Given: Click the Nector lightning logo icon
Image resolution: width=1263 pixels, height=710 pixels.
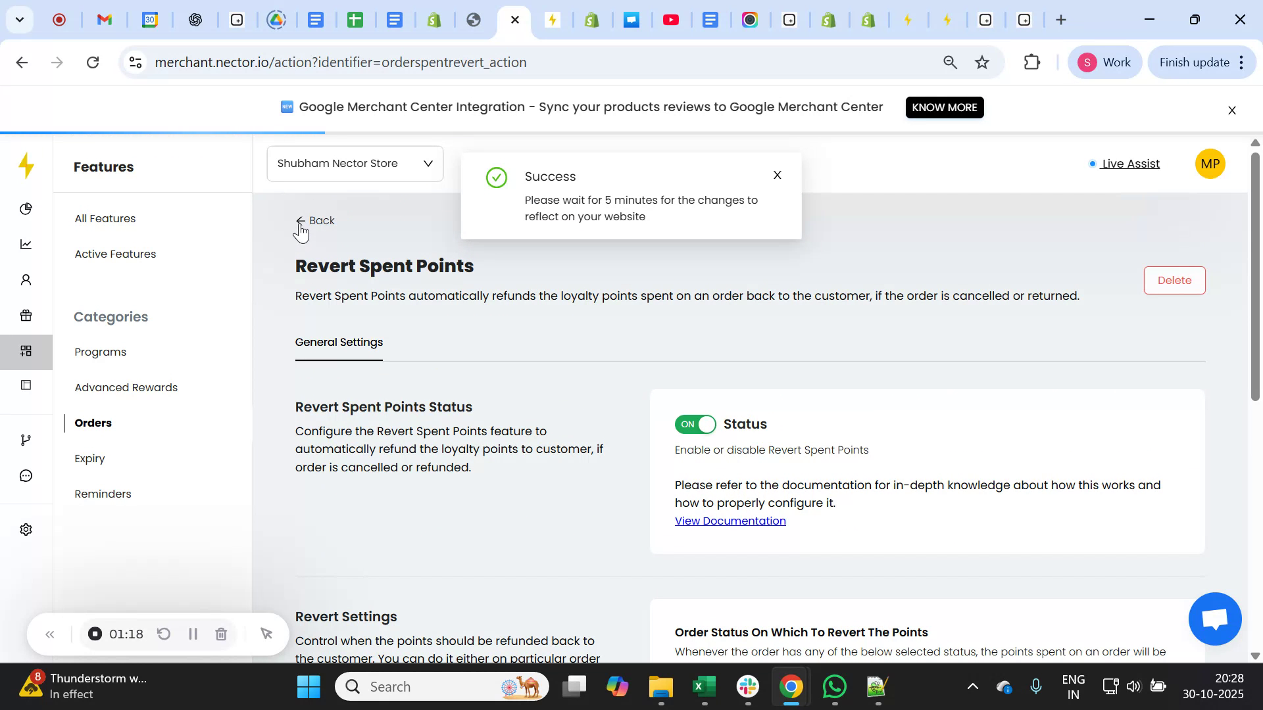Looking at the screenshot, I should pos(26,166).
